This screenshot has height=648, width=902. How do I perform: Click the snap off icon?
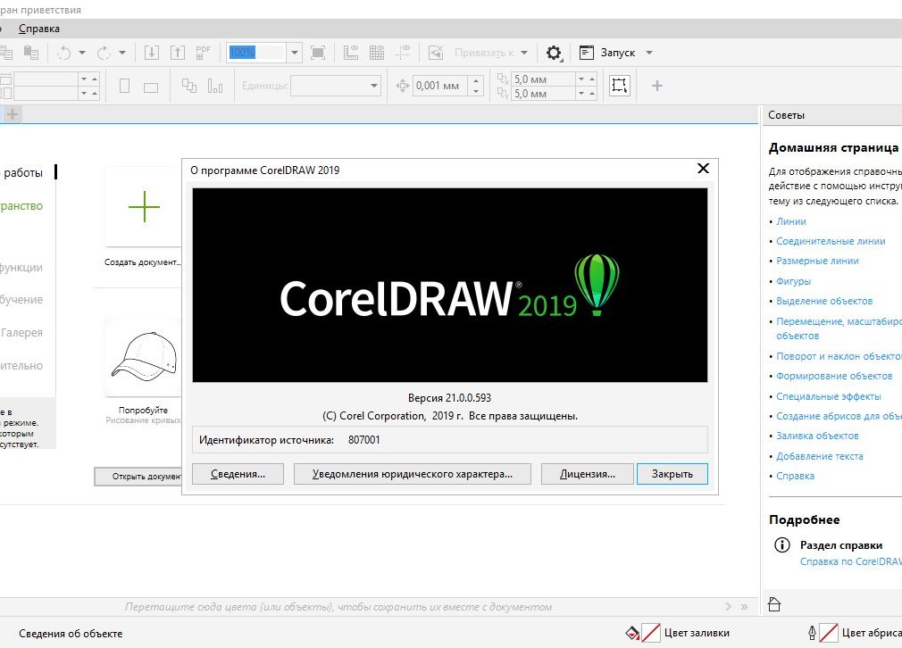pos(436,53)
